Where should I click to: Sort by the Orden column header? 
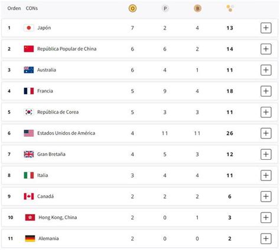14,8
